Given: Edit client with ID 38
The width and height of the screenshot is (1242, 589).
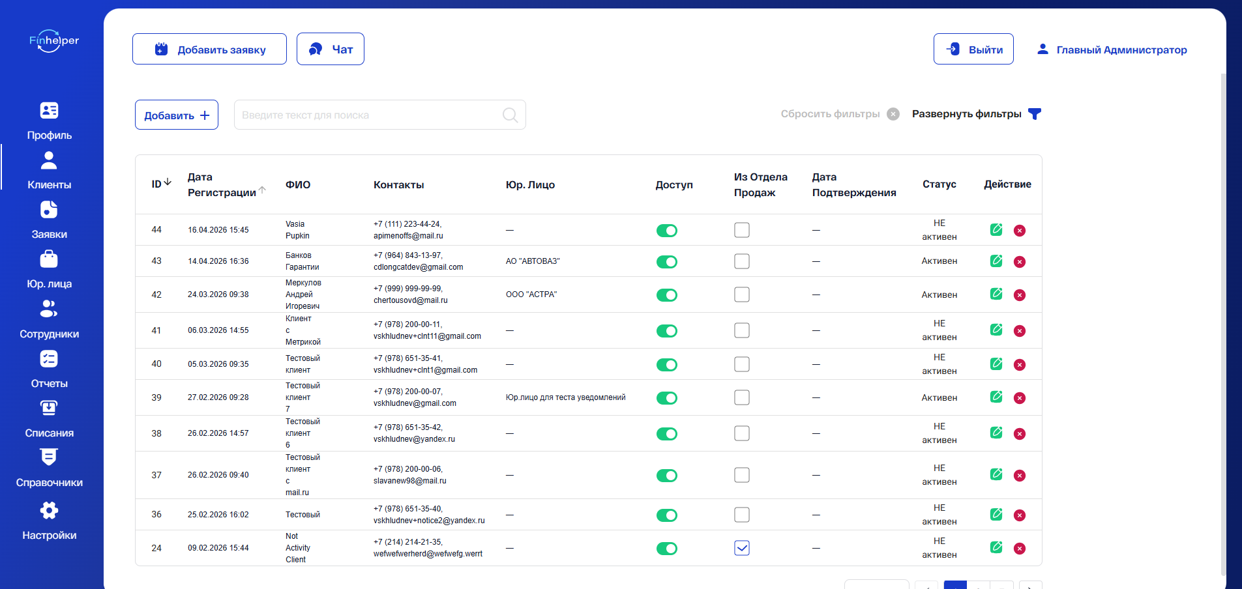Looking at the screenshot, I should pos(996,433).
